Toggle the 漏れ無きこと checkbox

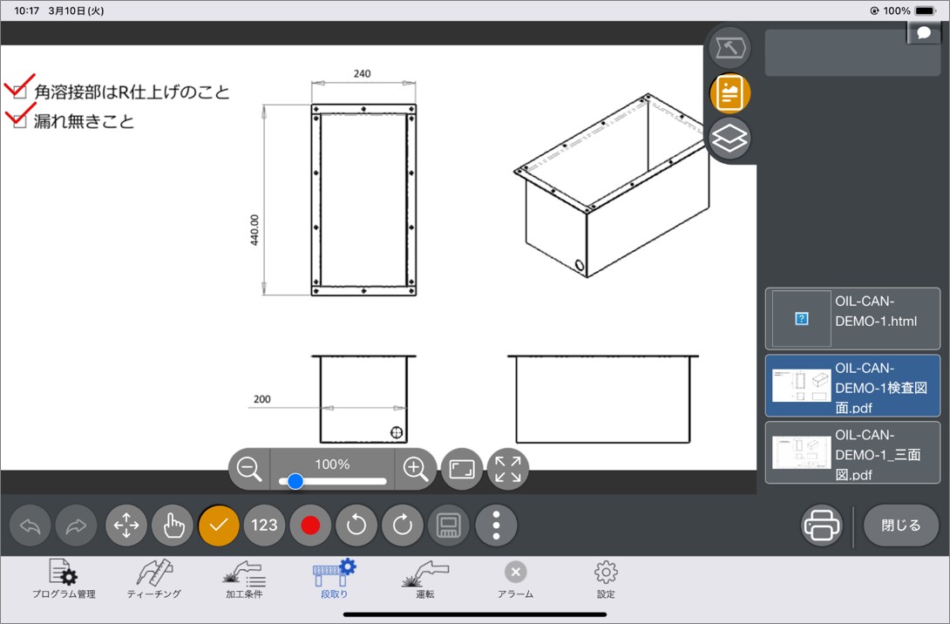20,122
